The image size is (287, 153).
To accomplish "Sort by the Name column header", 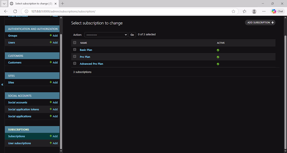I will [83, 43].
